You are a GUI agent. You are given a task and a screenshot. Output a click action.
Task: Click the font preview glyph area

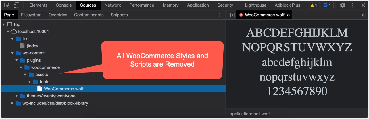297,62
